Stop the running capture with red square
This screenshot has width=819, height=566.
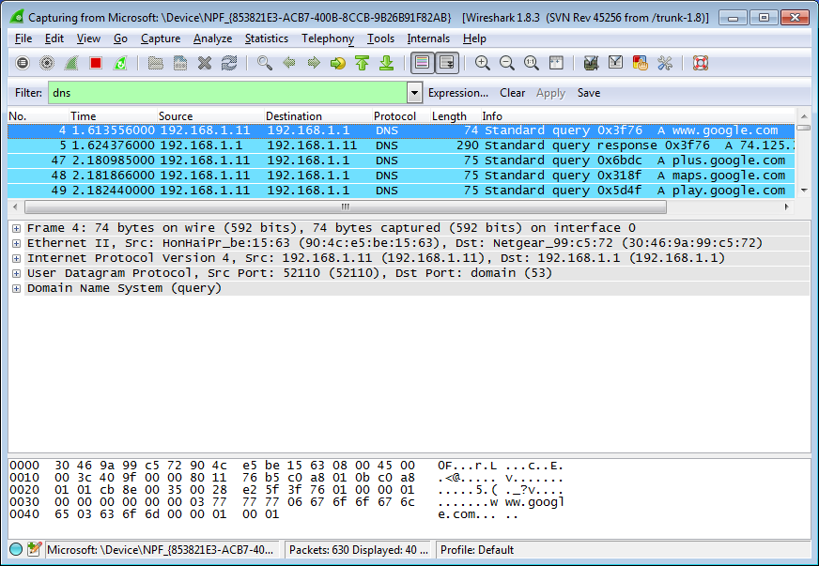point(96,63)
